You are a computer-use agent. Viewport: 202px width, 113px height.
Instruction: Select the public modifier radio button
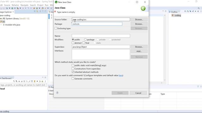(x=73, y=40)
